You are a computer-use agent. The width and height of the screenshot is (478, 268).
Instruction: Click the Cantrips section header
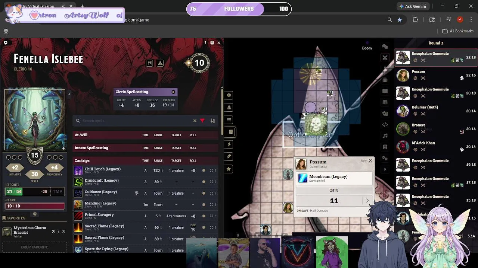point(146,160)
